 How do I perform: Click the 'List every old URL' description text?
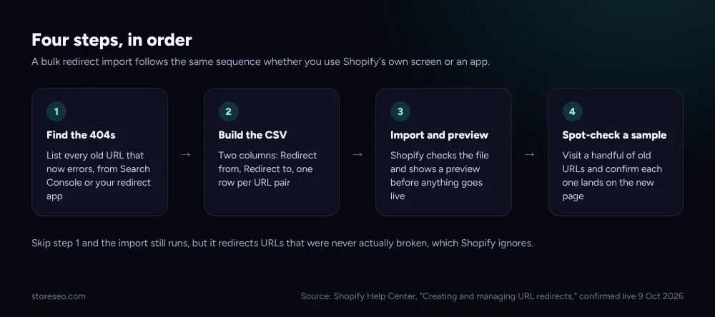pyautogui.click(x=99, y=176)
